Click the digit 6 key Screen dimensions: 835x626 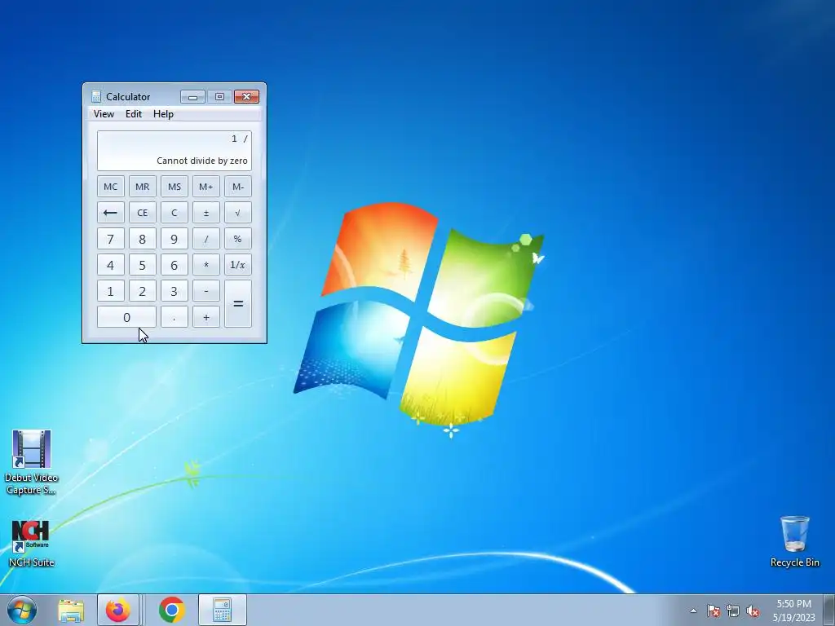pos(175,265)
